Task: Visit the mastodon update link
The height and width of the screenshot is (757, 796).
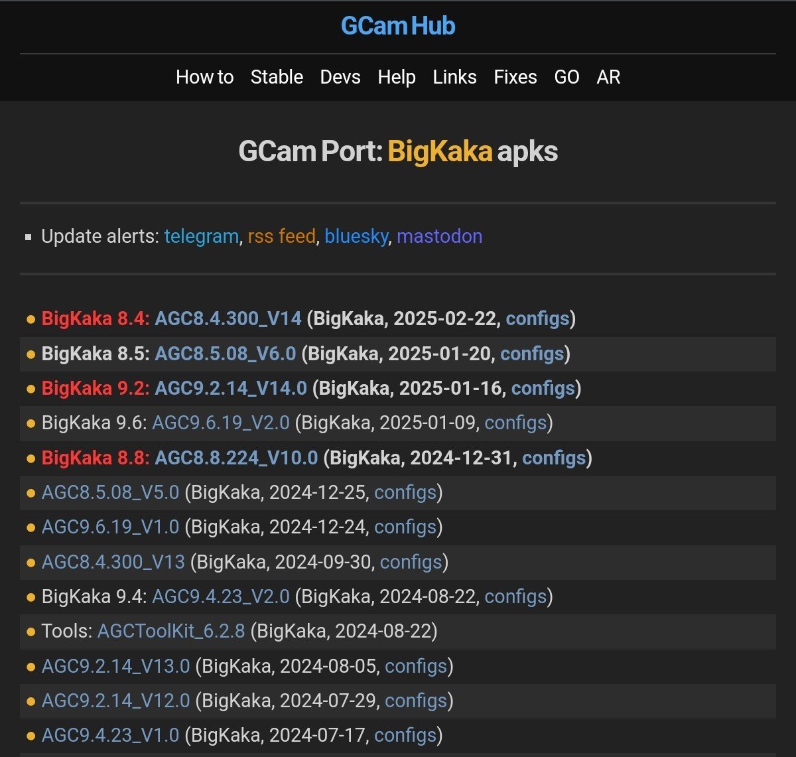Action: coord(439,236)
